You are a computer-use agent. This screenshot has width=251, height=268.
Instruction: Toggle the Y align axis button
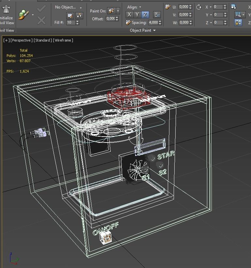point(137,15)
